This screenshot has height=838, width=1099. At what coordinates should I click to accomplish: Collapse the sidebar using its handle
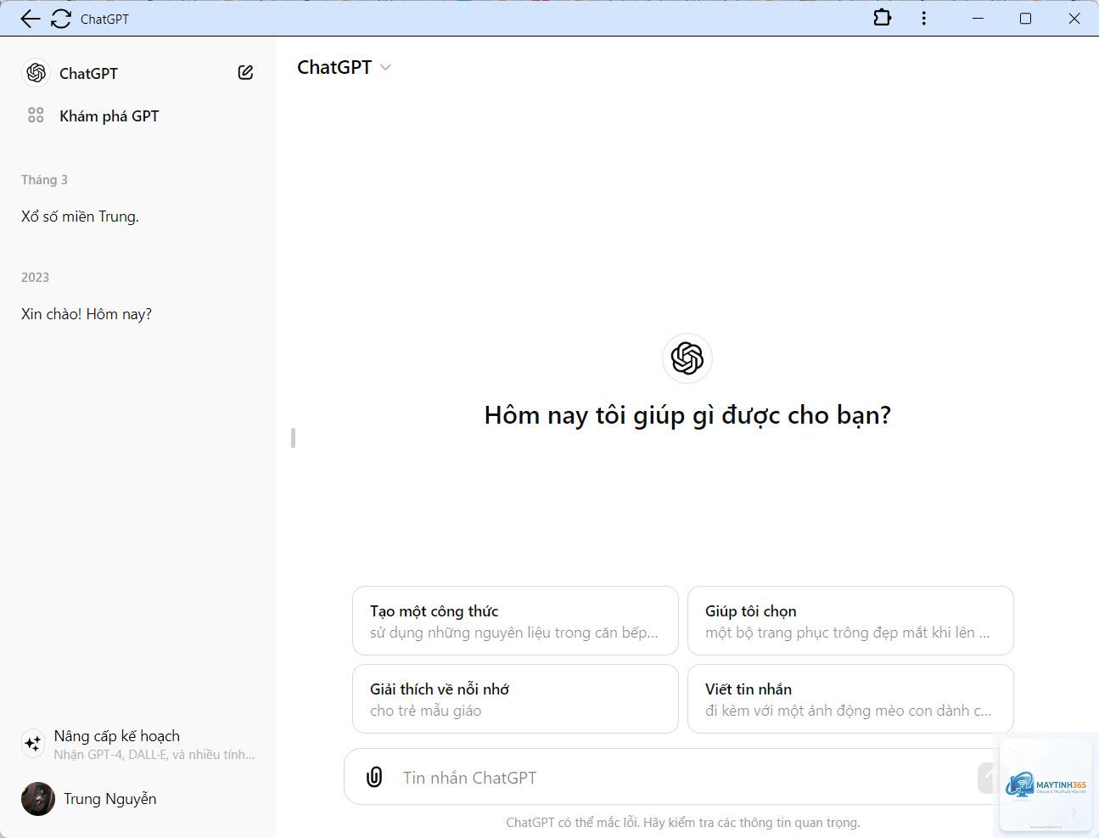(x=293, y=438)
